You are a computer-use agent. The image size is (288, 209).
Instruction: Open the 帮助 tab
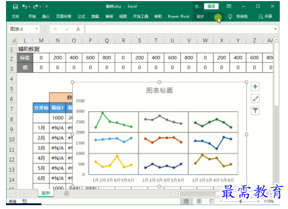(x=158, y=16)
